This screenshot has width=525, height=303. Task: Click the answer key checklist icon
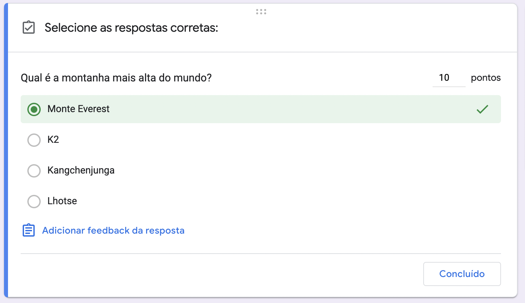(x=29, y=27)
